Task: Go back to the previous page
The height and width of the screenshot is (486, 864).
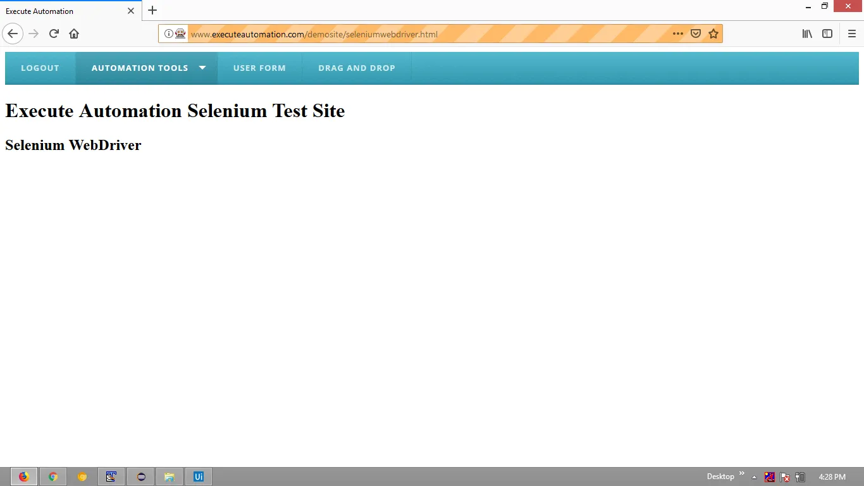Action: 13,34
